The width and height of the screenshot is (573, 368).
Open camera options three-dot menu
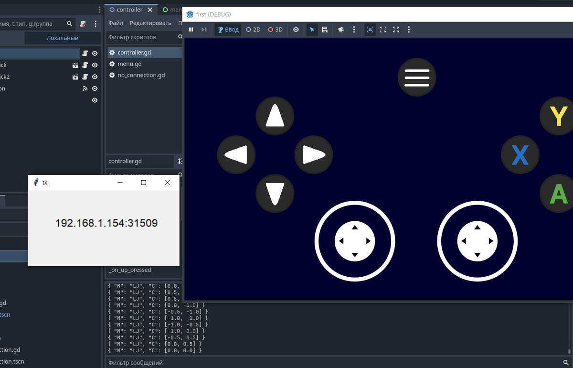click(354, 30)
